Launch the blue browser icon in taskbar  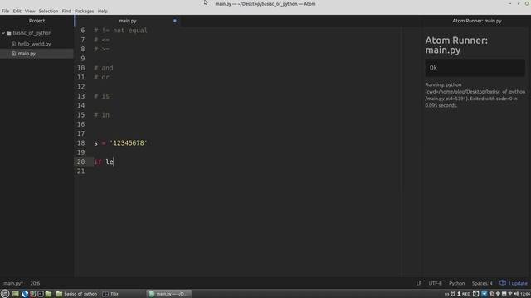coord(24,294)
